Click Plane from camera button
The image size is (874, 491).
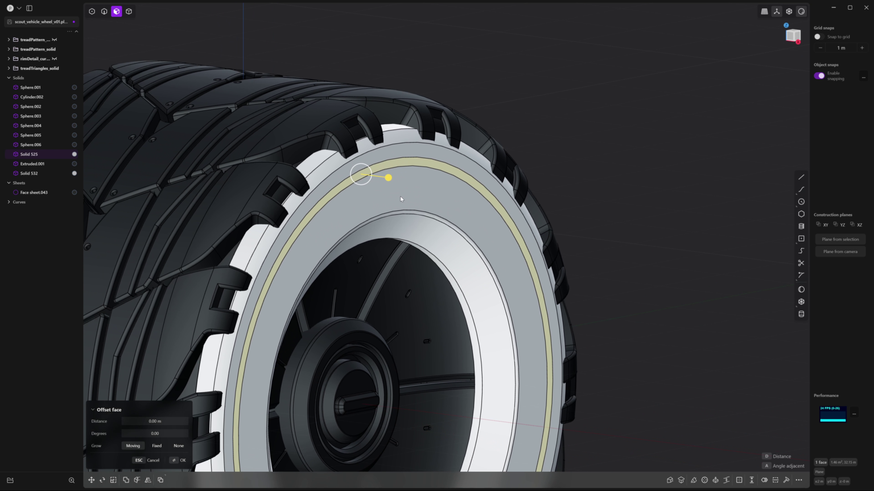click(840, 252)
